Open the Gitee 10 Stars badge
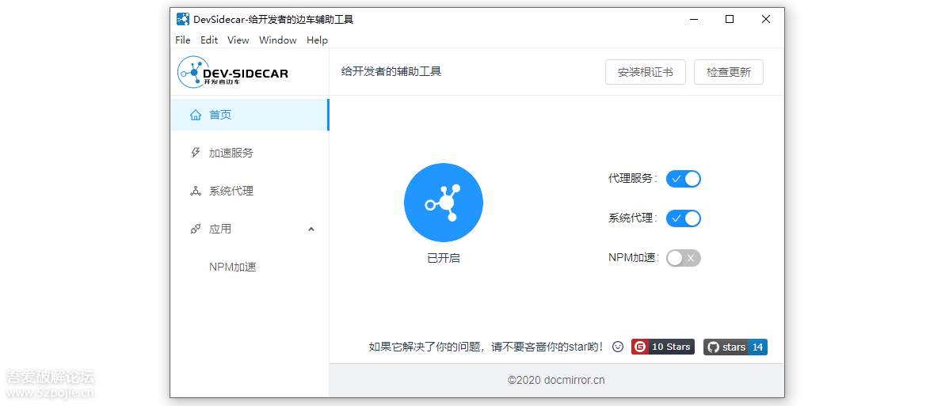Viewport: 949px width, 406px height. tap(663, 347)
